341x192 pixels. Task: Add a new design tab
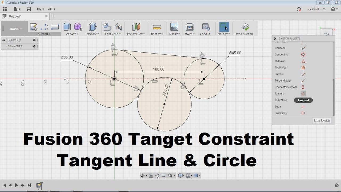click(x=53, y=16)
